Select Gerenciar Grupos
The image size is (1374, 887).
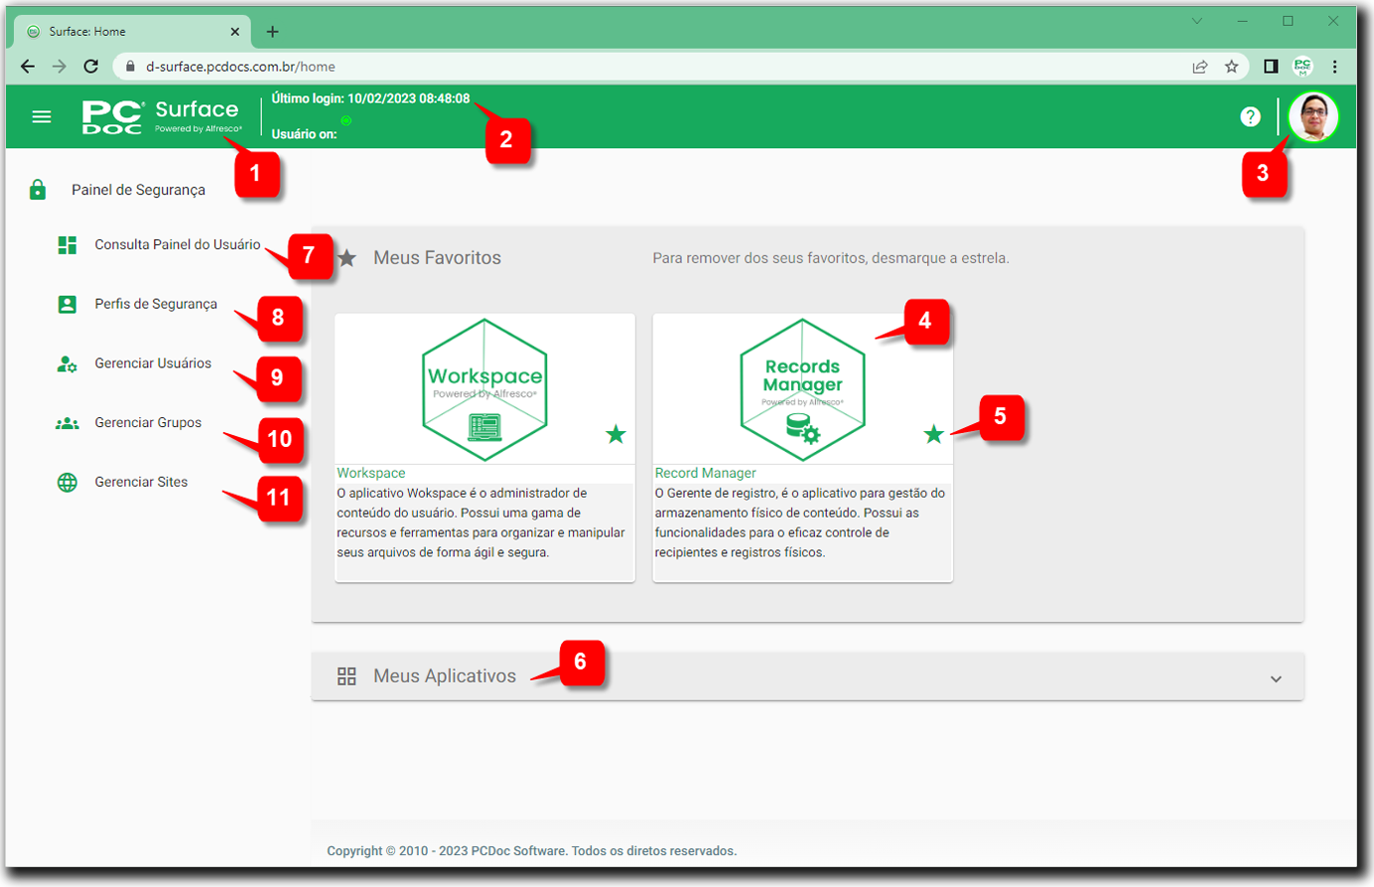point(148,423)
